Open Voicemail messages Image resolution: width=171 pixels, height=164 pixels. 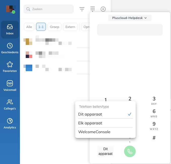click(x=10, y=86)
